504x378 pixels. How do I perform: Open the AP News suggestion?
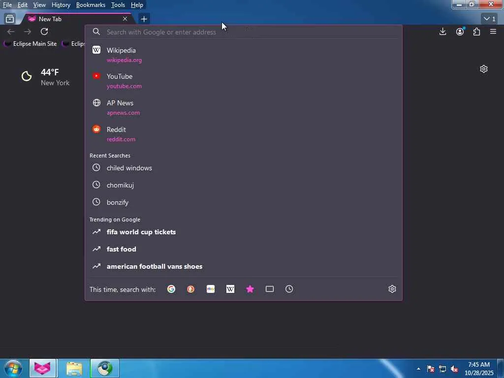(244, 107)
